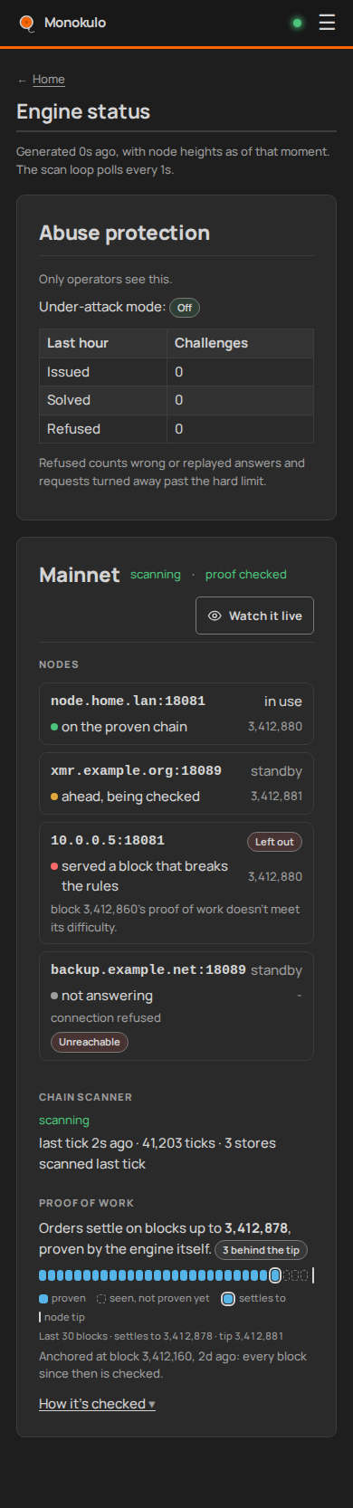Click green dot beside on the proven chain
Screen dimensions: 353x1508
point(54,727)
